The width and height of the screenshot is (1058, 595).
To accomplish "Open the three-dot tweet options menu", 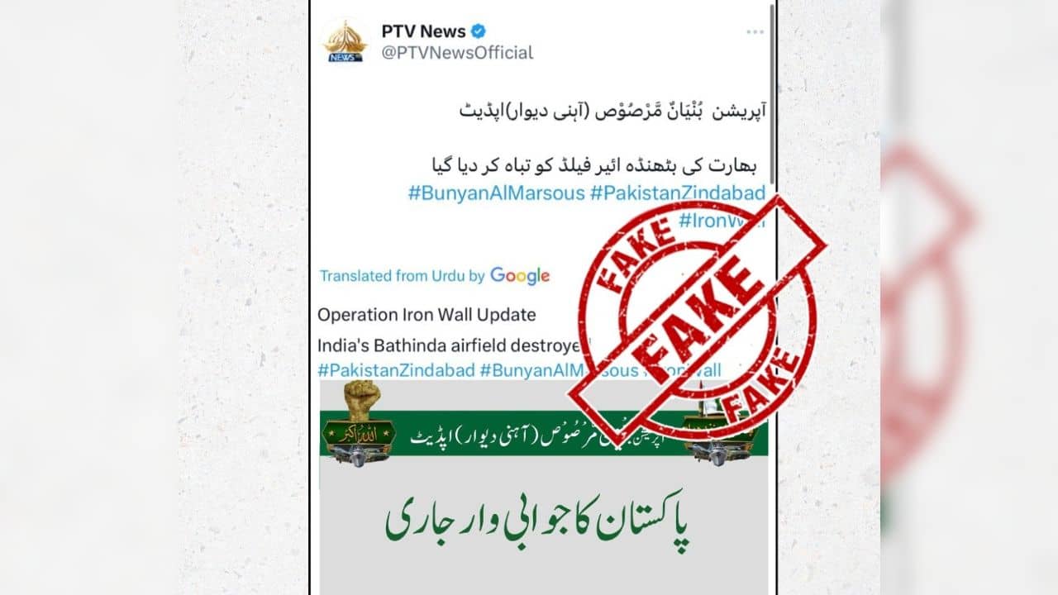I will tap(755, 31).
